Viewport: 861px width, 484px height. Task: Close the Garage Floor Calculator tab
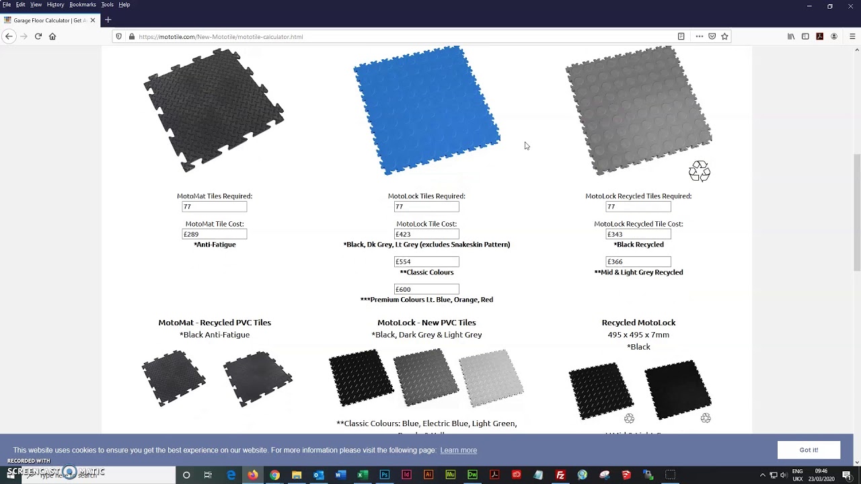pyautogui.click(x=93, y=20)
